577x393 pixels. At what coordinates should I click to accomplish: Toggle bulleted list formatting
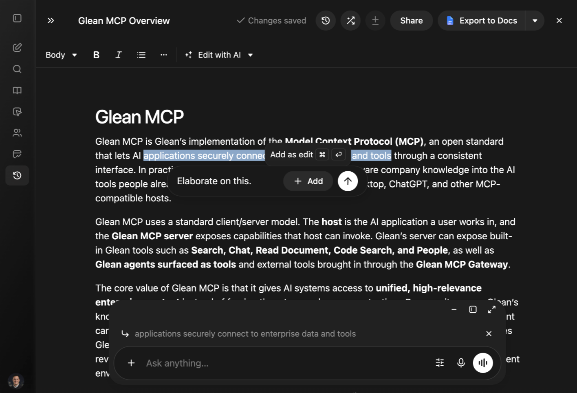[x=141, y=55]
